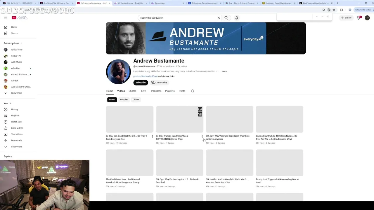The image size is (374, 210).
Task: Open the You section chevron
Action: [x=11, y=103]
